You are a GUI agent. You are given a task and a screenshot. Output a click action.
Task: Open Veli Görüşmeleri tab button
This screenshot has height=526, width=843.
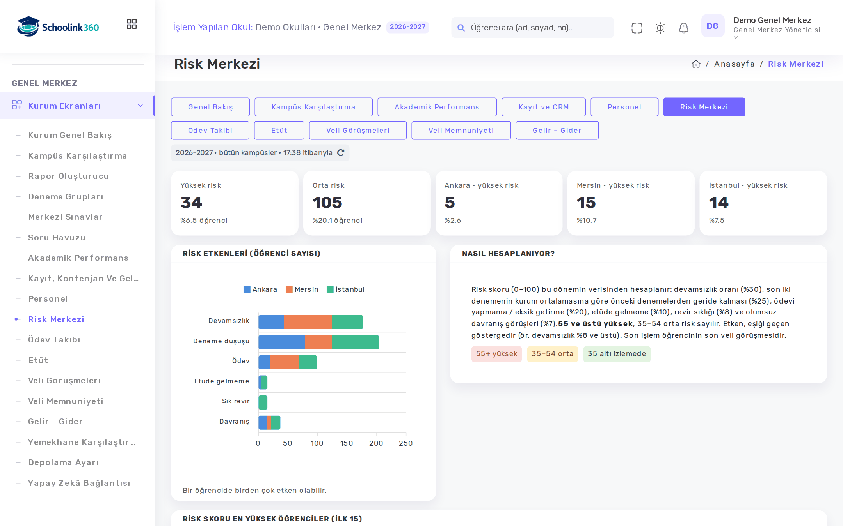(358, 130)
